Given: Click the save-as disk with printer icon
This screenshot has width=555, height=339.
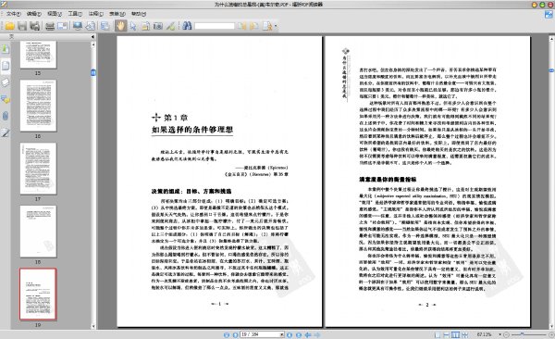Looking at the screenshot, I should [35, 26].
